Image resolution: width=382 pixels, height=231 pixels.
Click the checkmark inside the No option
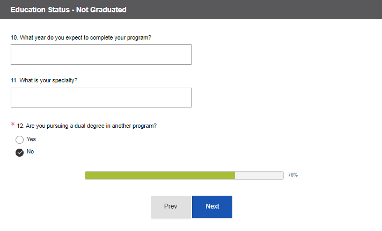[20, 152]
